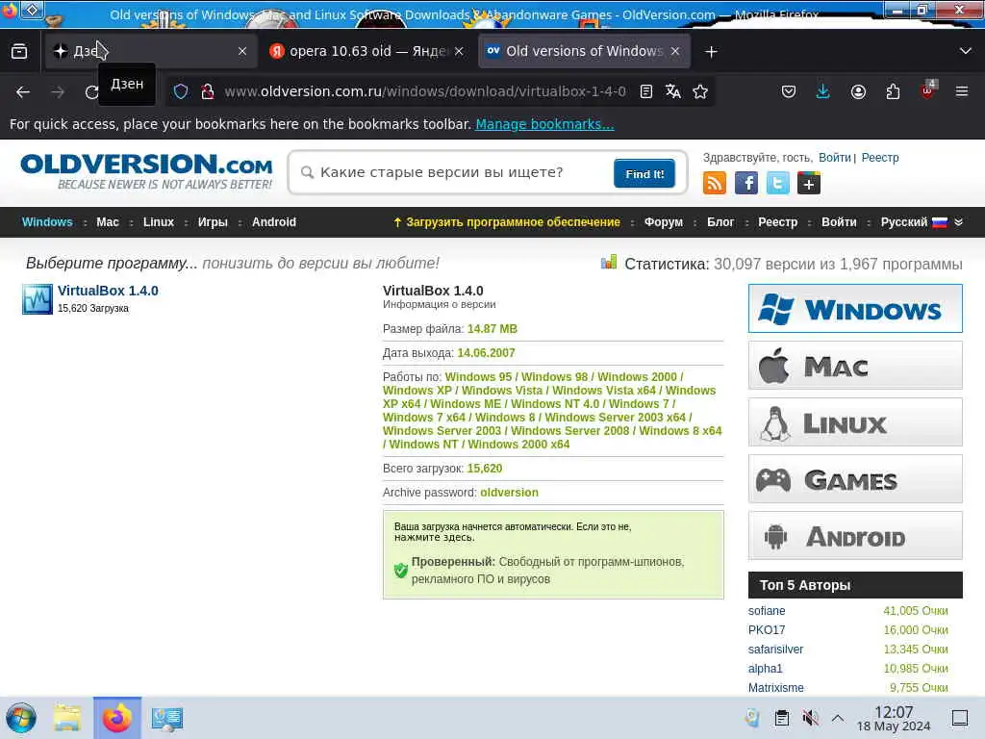The width and height of the screenshot is (985, 739).
Task: Open the Pocket save icon
Action: 789,91
